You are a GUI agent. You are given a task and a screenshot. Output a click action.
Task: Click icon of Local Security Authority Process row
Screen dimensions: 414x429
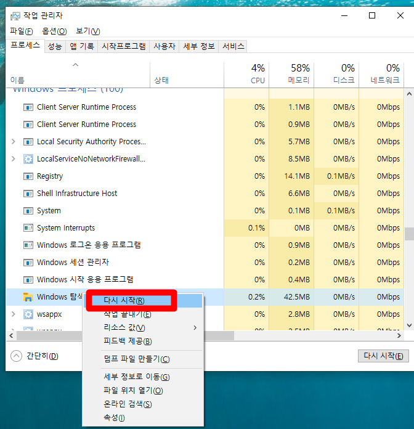tap(28, 142)
